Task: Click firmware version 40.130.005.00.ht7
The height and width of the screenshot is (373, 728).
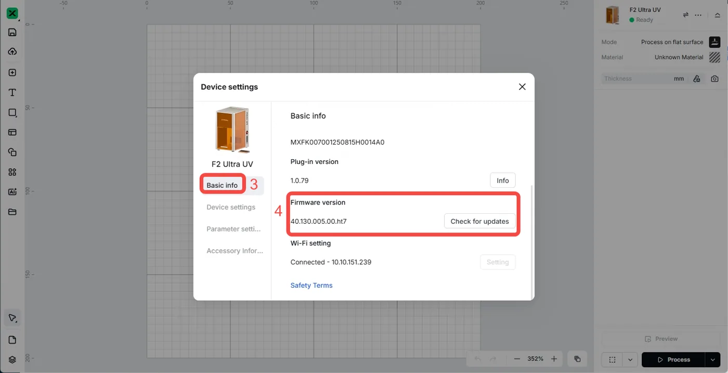Action: 319,221
